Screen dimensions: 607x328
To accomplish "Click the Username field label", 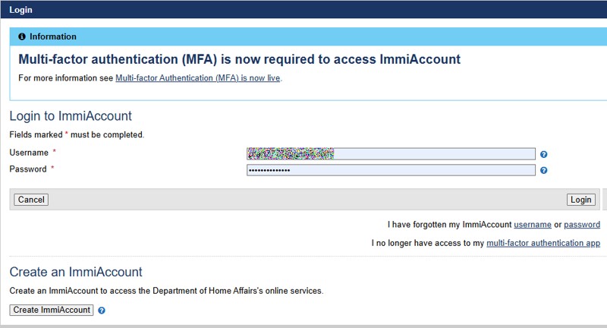I will click(x=29, y=153).
